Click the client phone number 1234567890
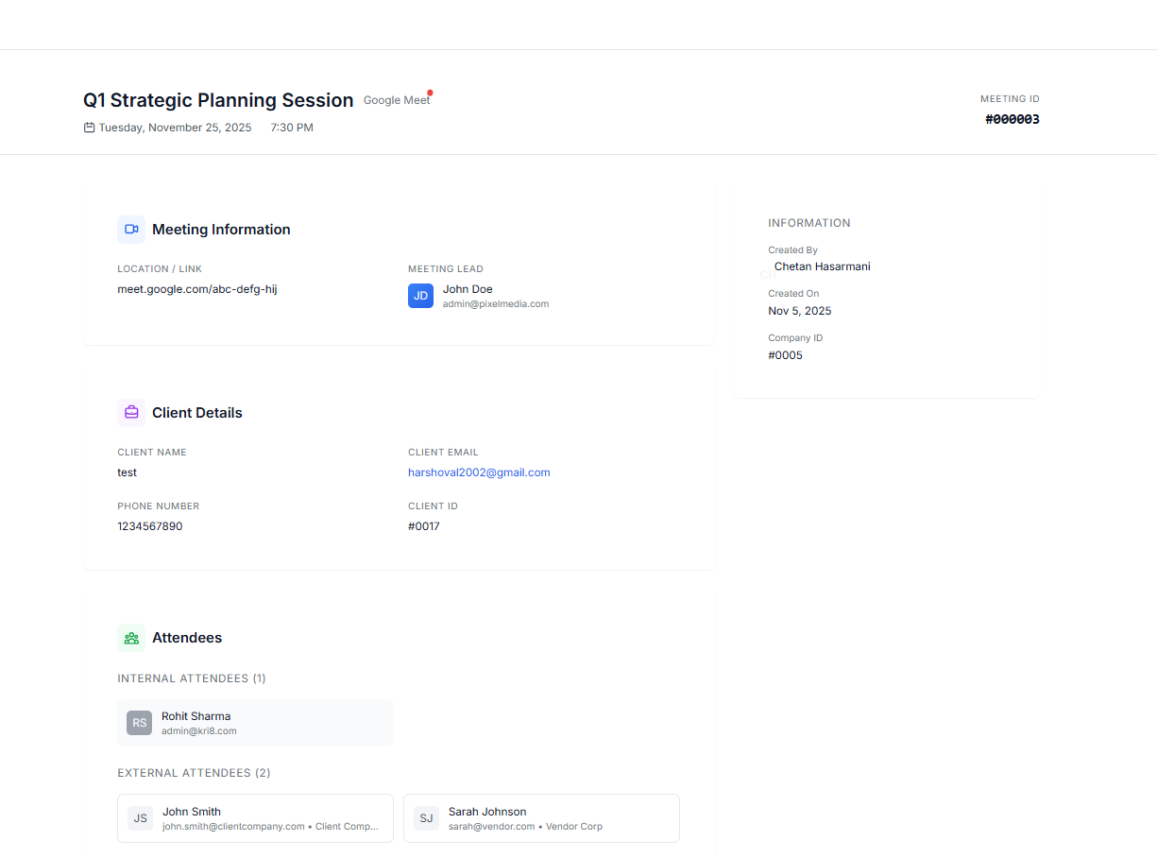This screenshot has height=858, width=1157. point(150,526)
